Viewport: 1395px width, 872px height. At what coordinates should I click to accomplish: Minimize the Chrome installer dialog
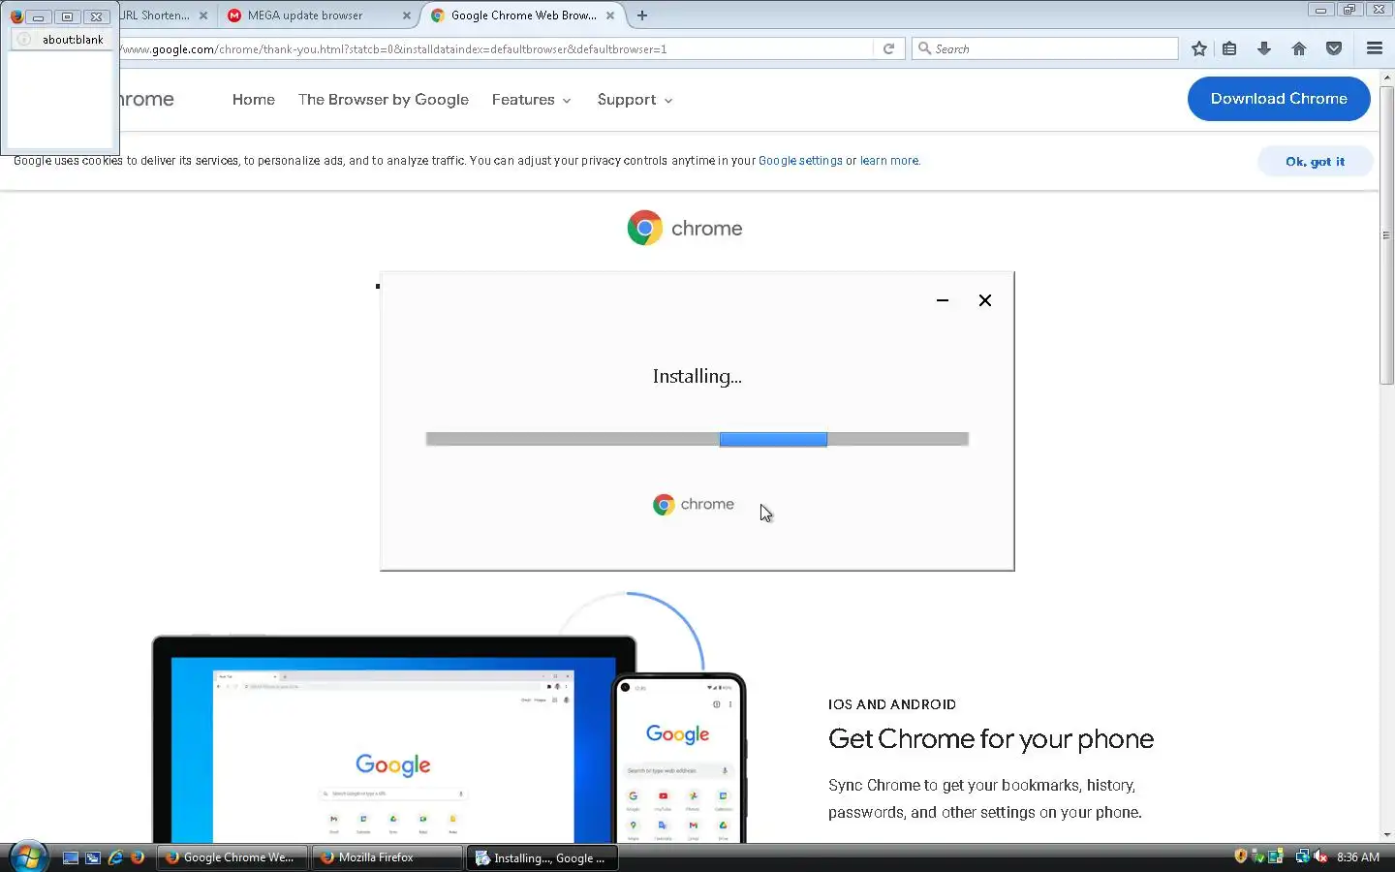[x=943, y=300]
